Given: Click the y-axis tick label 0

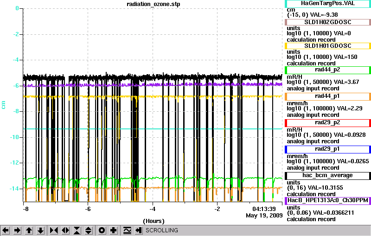Looking at the screenshot, I should click(x=17, y=8).
